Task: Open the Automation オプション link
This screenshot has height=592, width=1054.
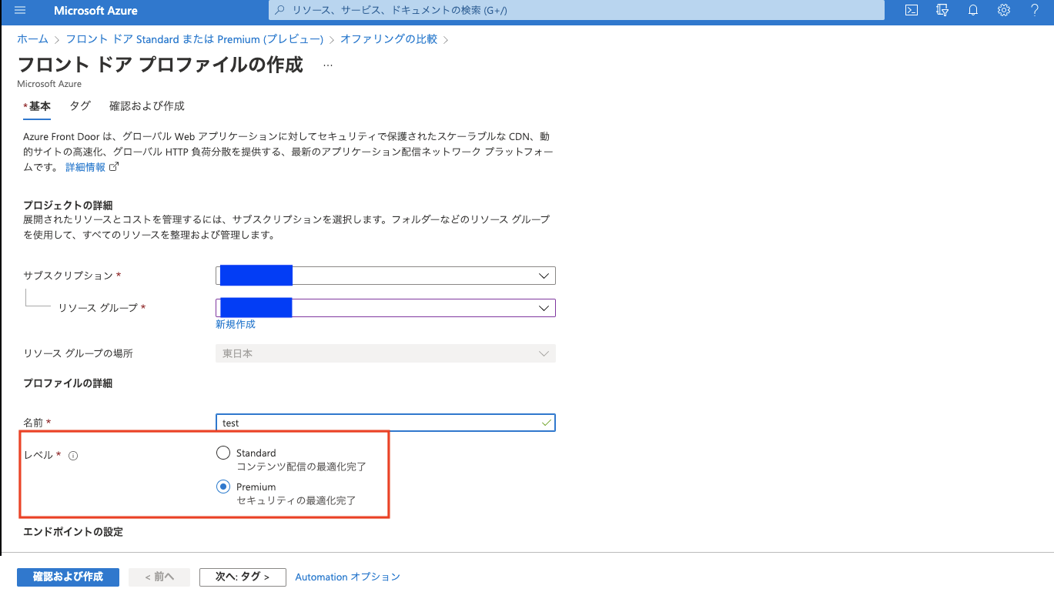Action: tap(348, 577)
